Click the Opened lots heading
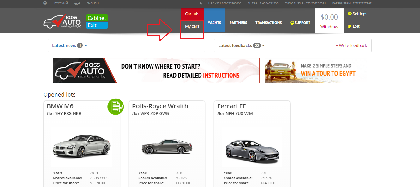This screenshot has height=187, width=420. pos(59,95)
